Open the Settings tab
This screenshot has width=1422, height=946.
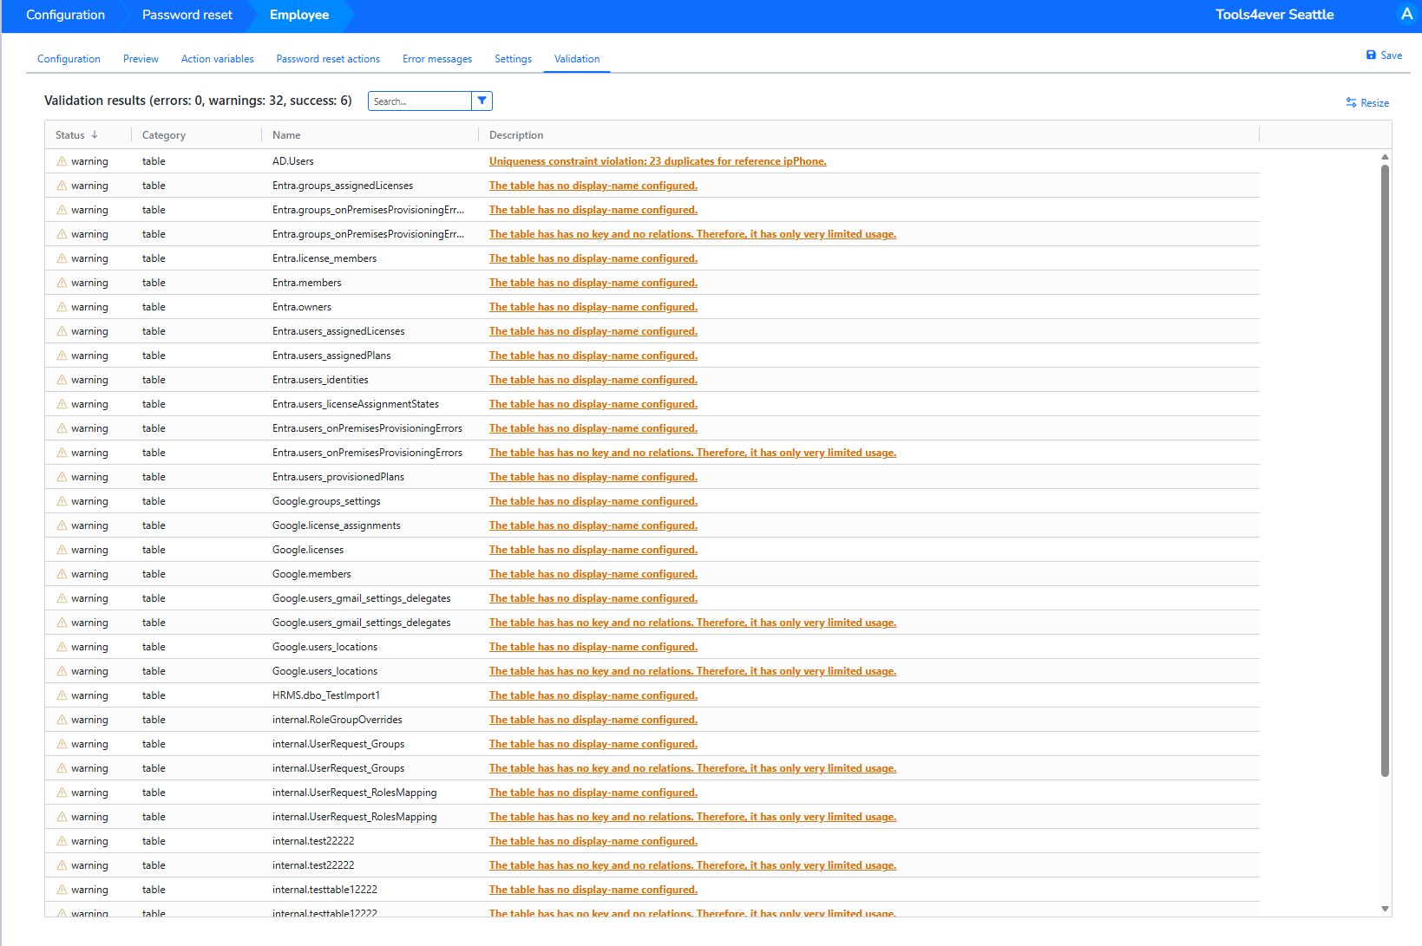tap(513, 59)
